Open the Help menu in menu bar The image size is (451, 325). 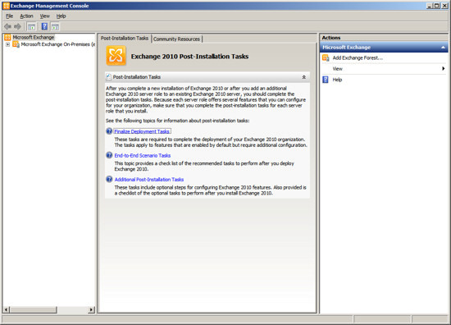[x=61, y=16]
